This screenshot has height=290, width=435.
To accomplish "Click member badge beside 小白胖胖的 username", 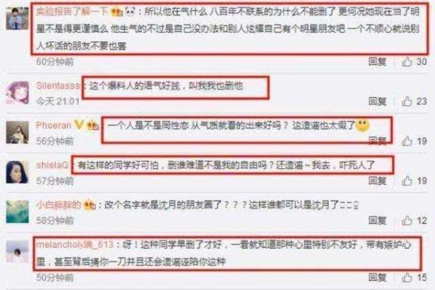I will [90, 205].
